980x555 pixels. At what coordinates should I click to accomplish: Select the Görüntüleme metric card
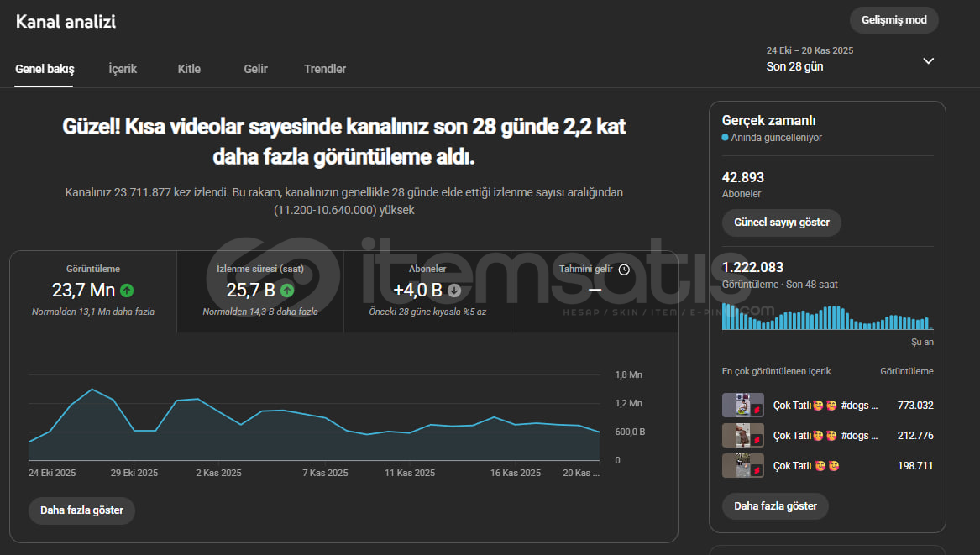pyautogui.click(x=93, y=291)
